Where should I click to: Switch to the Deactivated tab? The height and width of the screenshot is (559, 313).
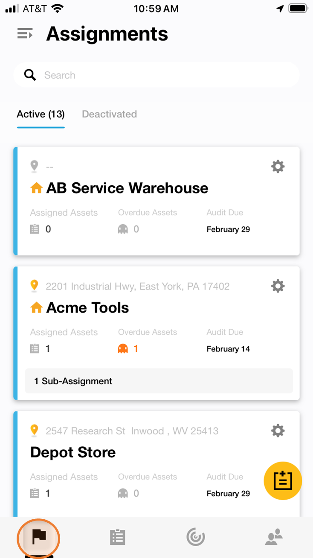point(109,114)
